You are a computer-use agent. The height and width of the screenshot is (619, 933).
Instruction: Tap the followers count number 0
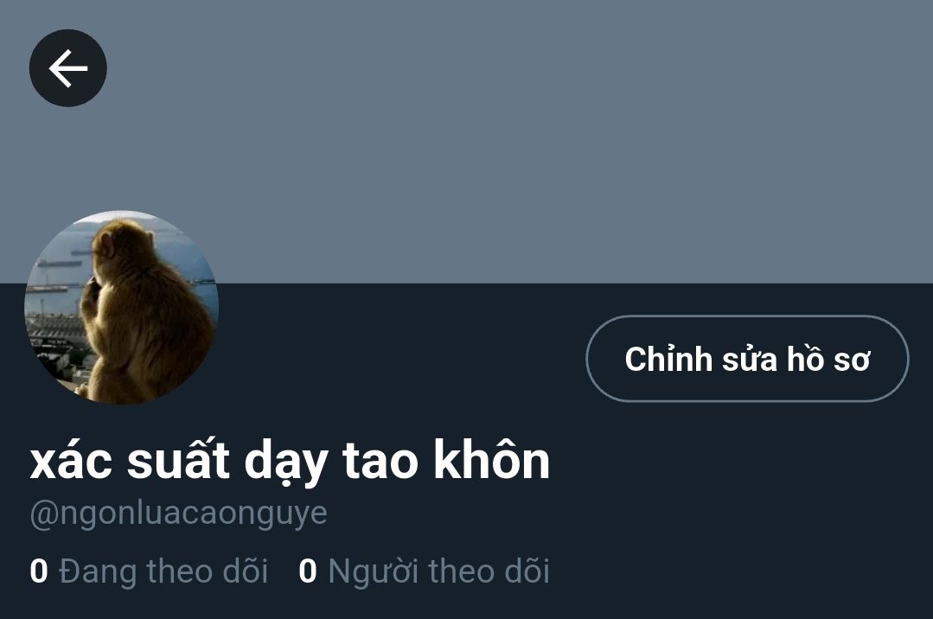coord(308,571)
